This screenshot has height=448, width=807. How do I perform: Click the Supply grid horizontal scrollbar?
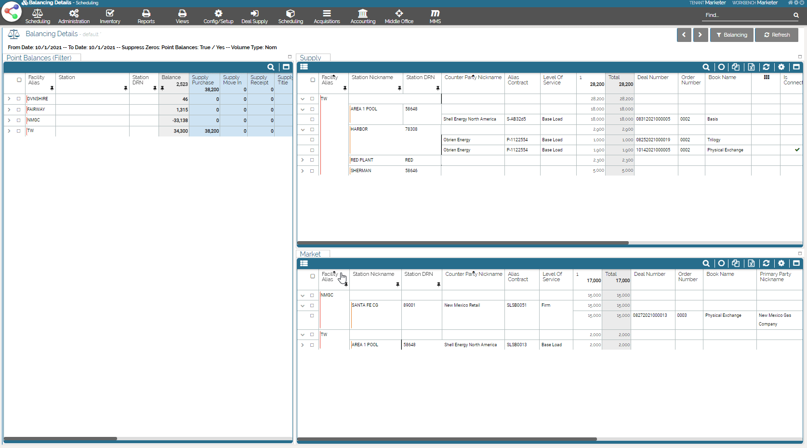pos(463,243)
